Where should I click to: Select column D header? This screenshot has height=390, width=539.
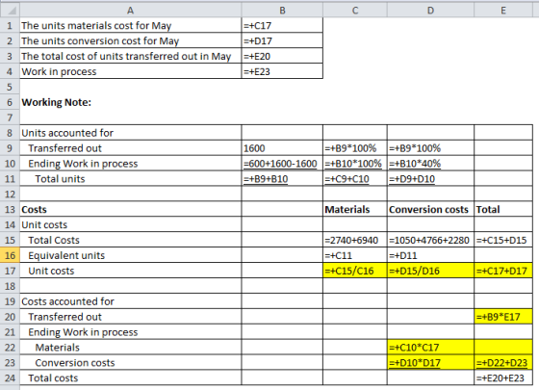point(430,11)
